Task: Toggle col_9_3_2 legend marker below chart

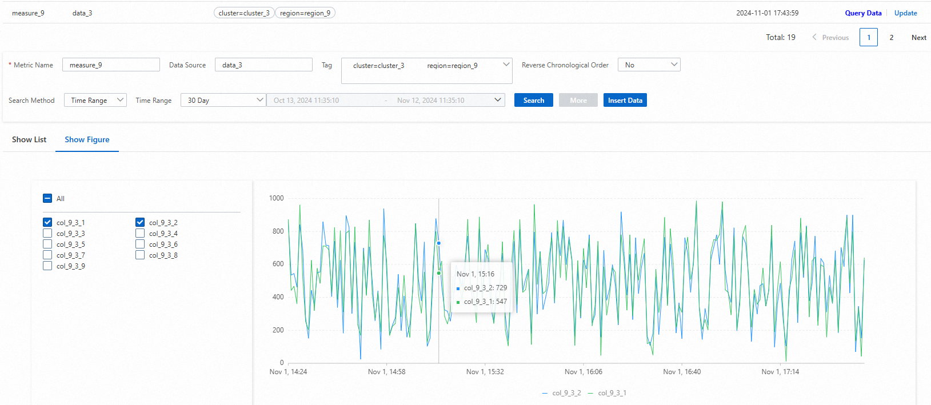Action: pos(546,393)
